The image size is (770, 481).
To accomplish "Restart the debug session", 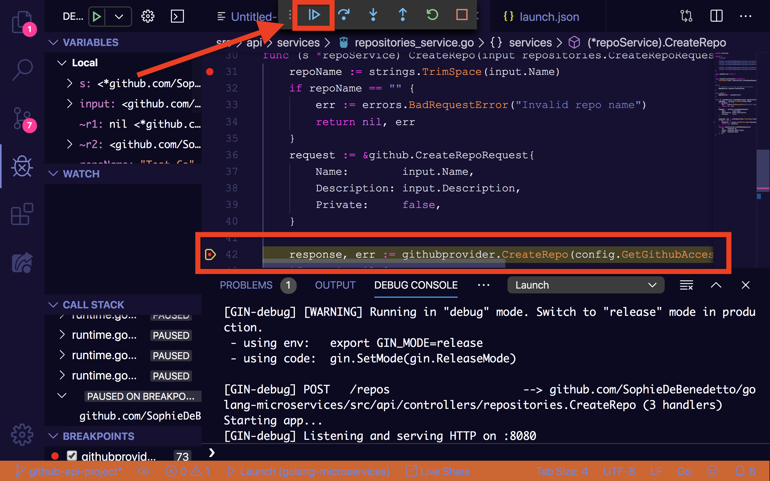I will (432, 15).
